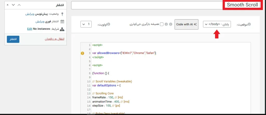Click the warning icon on code line 3
This screenshot has height=115, width=266.
click(82, 53)
